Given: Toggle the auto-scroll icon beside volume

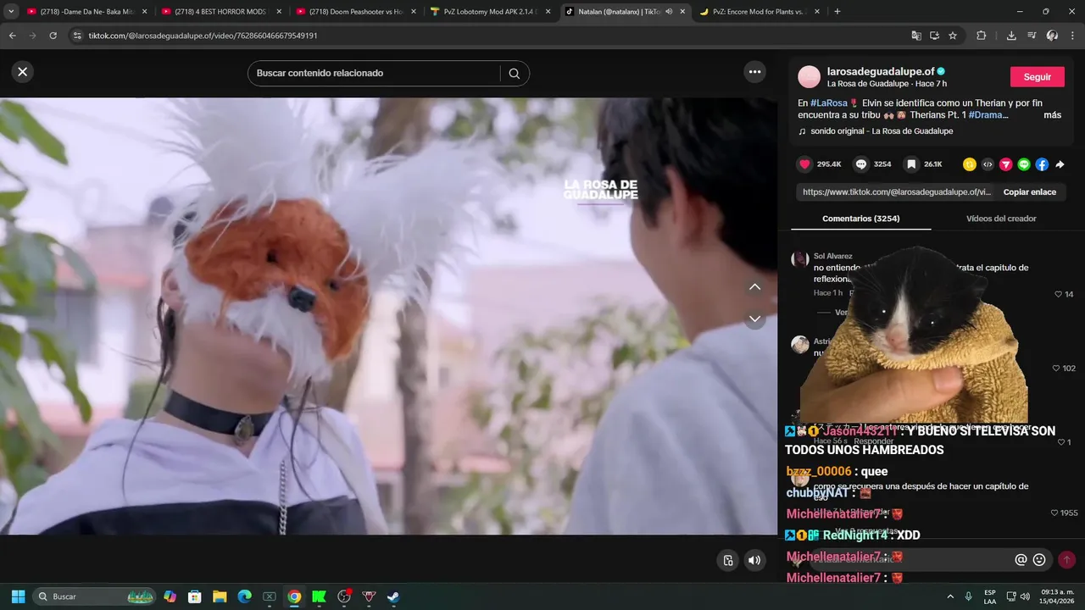Looking at the screenshot, I should pyautogui.click(x=728, y=560).
